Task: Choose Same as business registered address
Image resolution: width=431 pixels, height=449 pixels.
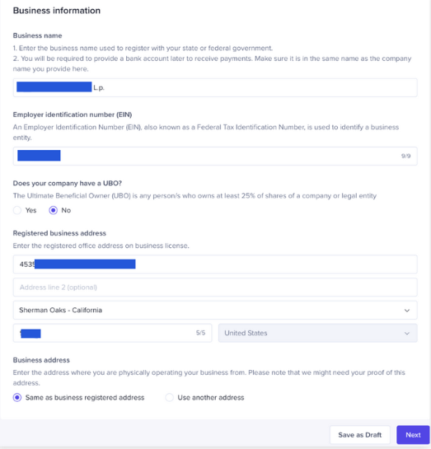Action: coord(17,397)
